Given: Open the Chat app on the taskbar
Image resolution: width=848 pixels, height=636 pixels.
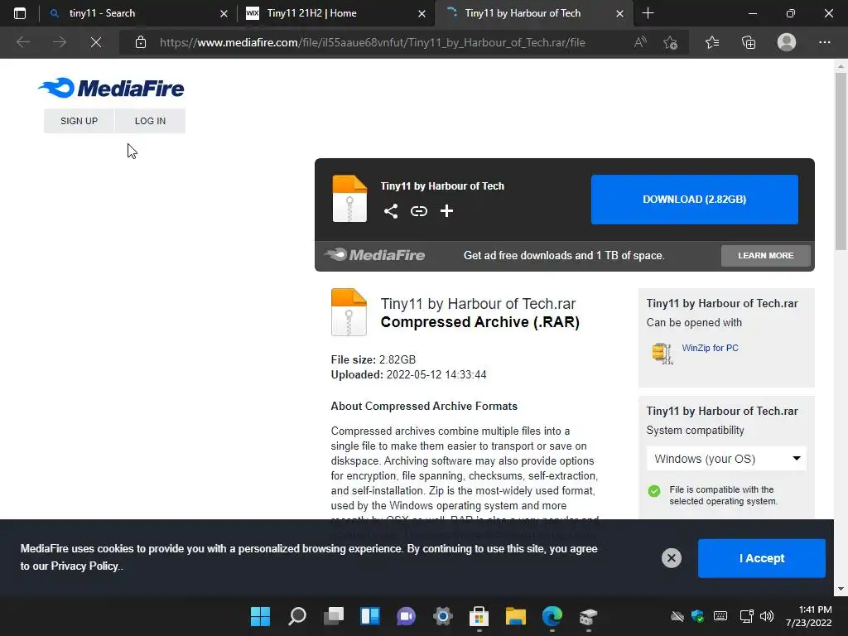Looking at the screenshot, I should pos(406,616).
